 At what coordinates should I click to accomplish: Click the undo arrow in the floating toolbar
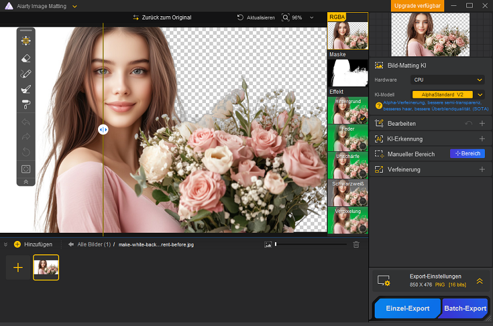click(26, 122)
